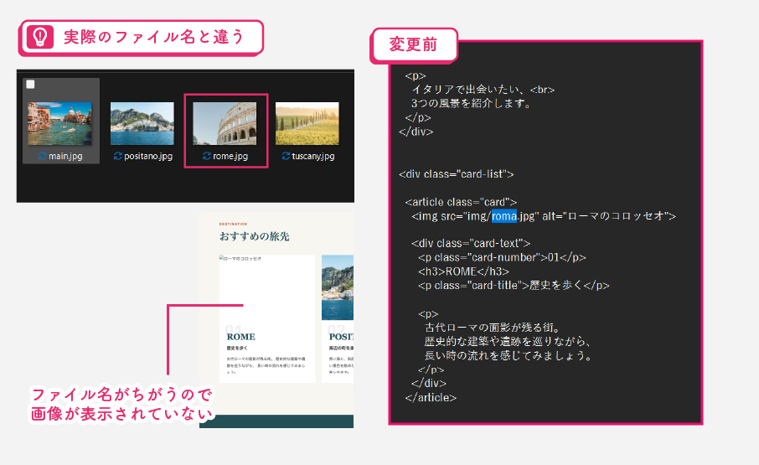Viewport: 759px width, 465px height.
Task: Select the positano.jpg thumbnail
Action: tap(142, 123)
